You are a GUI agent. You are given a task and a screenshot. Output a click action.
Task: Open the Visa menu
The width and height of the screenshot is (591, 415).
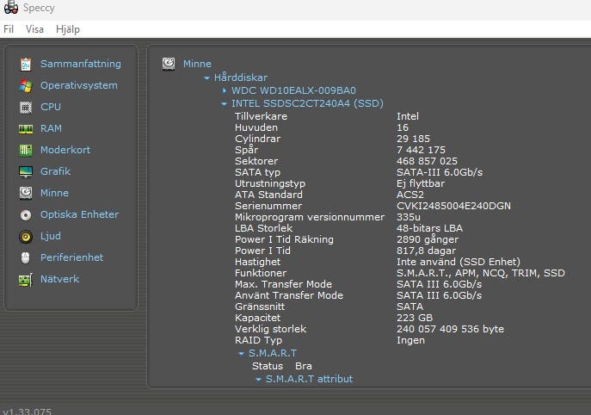coord(34,28)
